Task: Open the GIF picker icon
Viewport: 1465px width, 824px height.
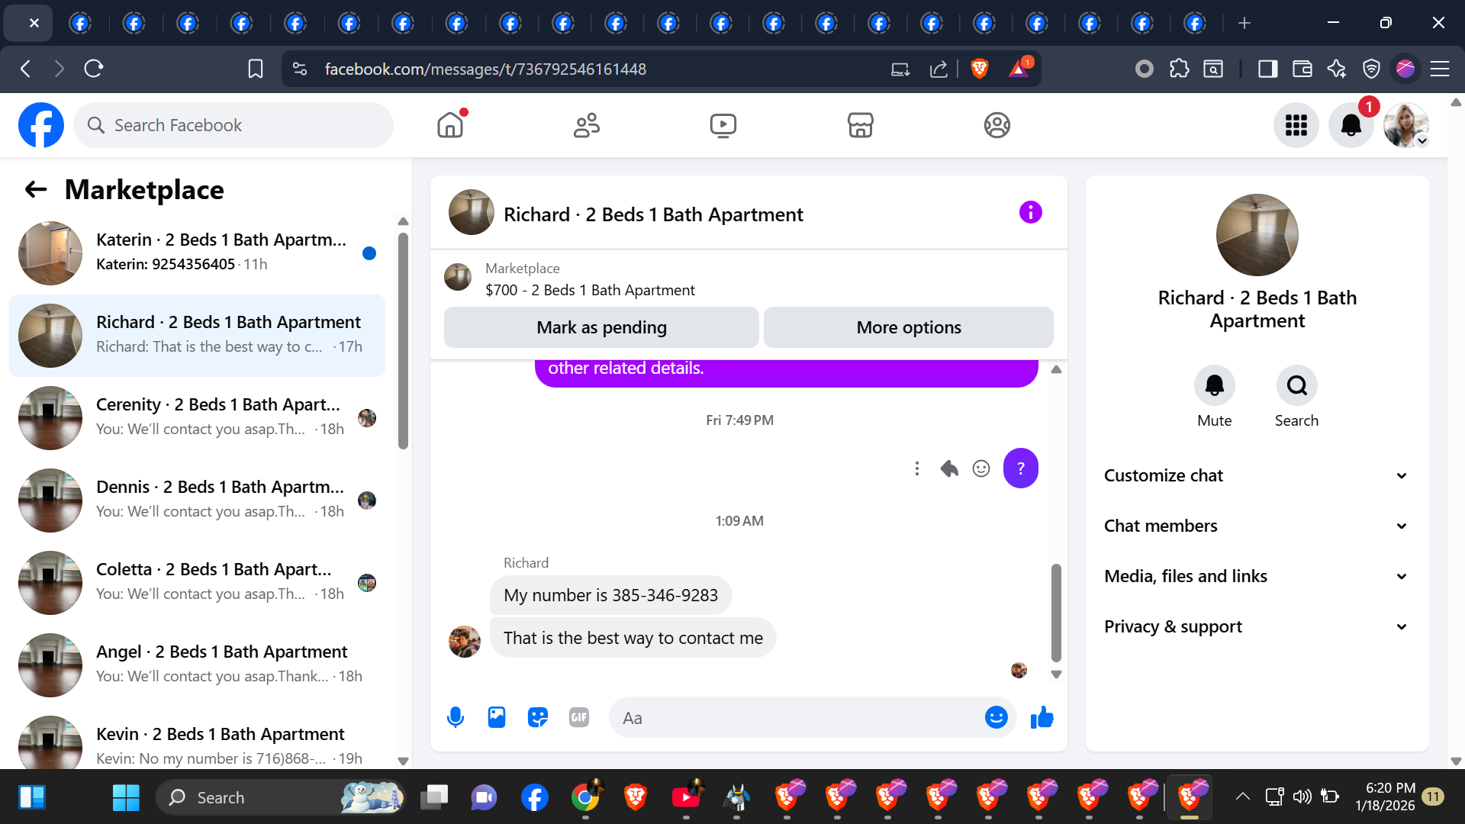Action: pos(579,717)
